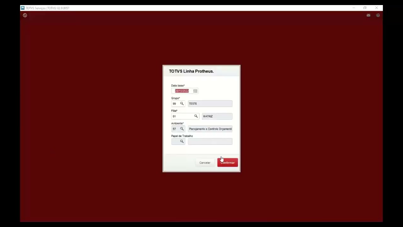Close the TOTVS Serviços window

pos(377,8)
